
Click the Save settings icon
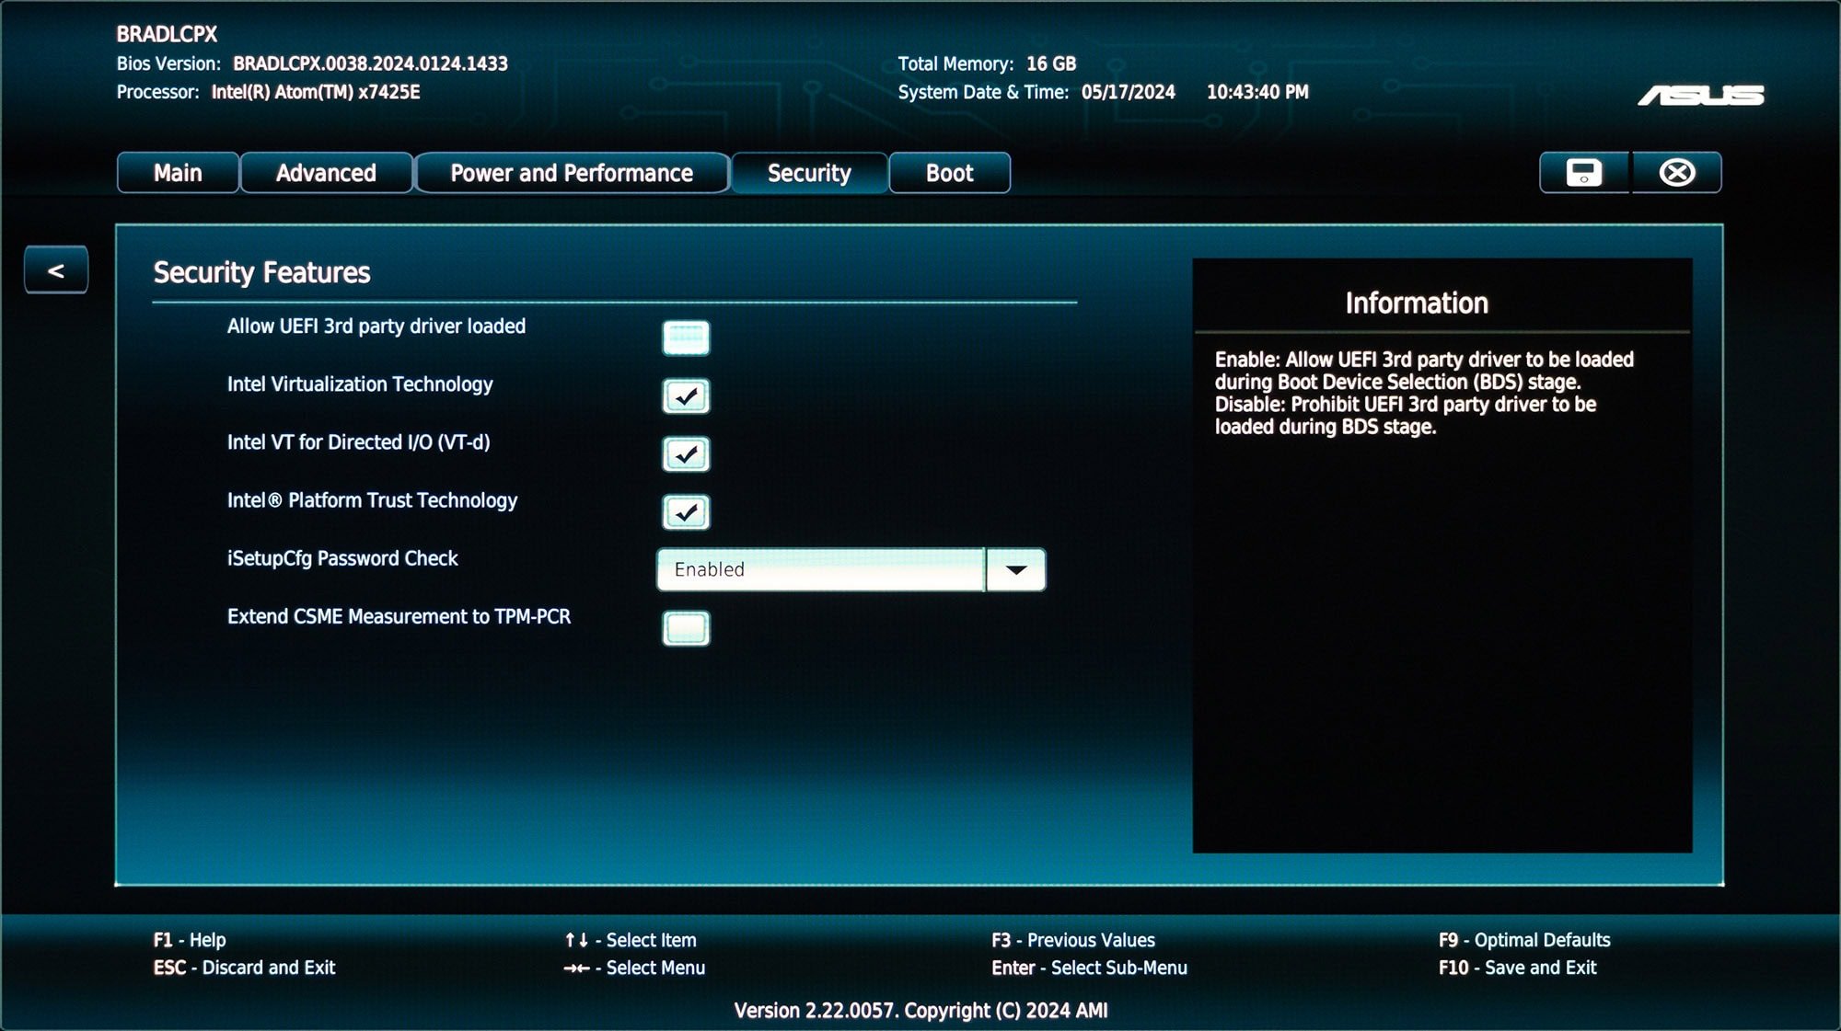pyautogui.click(x=1584, y=172)
